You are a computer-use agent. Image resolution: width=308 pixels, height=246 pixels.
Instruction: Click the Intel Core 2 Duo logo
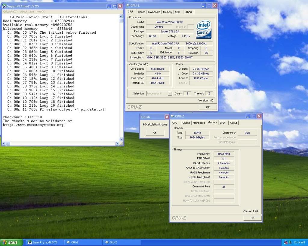click(204, 29)
